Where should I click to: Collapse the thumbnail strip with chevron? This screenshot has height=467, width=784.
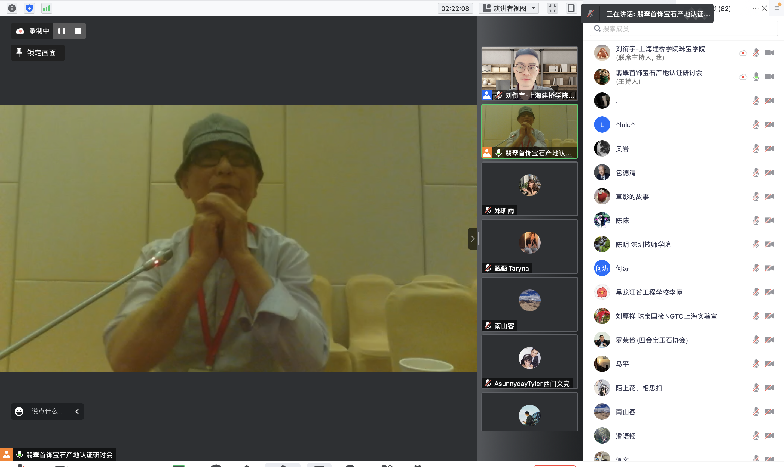[x=472, y=239]
